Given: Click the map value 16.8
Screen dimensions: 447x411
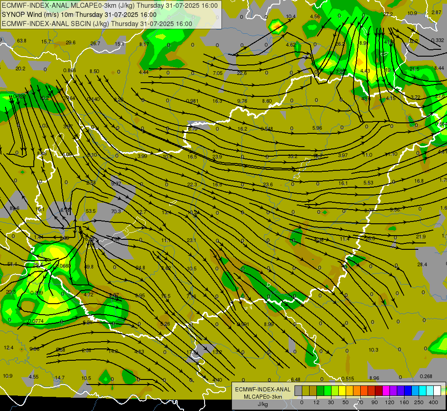Looking at the screenshot, I should tap(419, 181).
